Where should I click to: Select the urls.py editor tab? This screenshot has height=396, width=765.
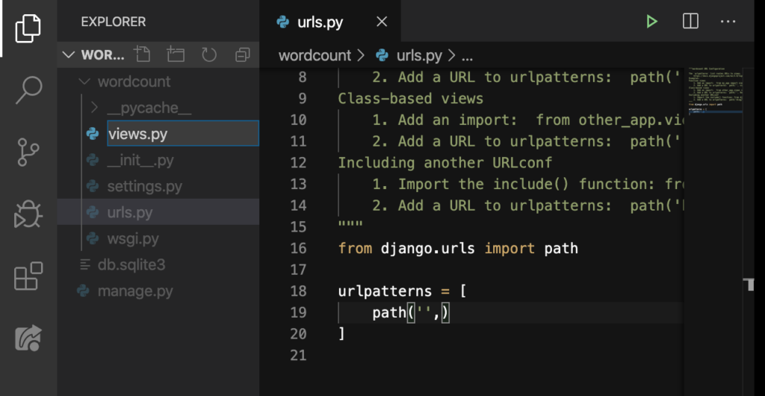pyautogui.click(x=330, y=22)
